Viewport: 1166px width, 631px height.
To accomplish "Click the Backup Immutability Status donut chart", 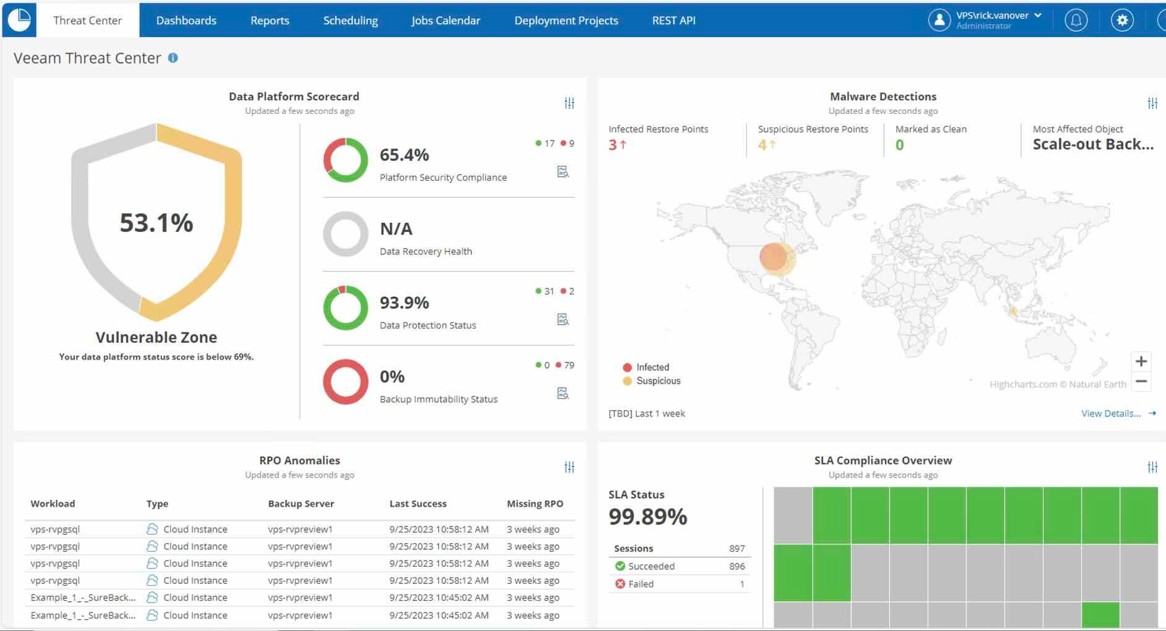I will tap(346, 382).
